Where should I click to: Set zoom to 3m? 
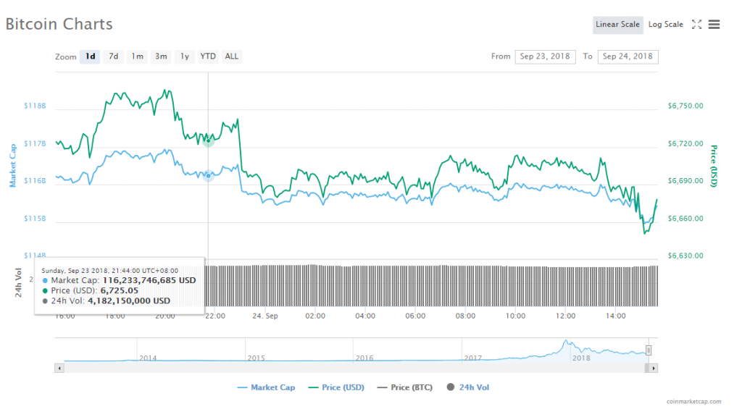tap(161, 56)
